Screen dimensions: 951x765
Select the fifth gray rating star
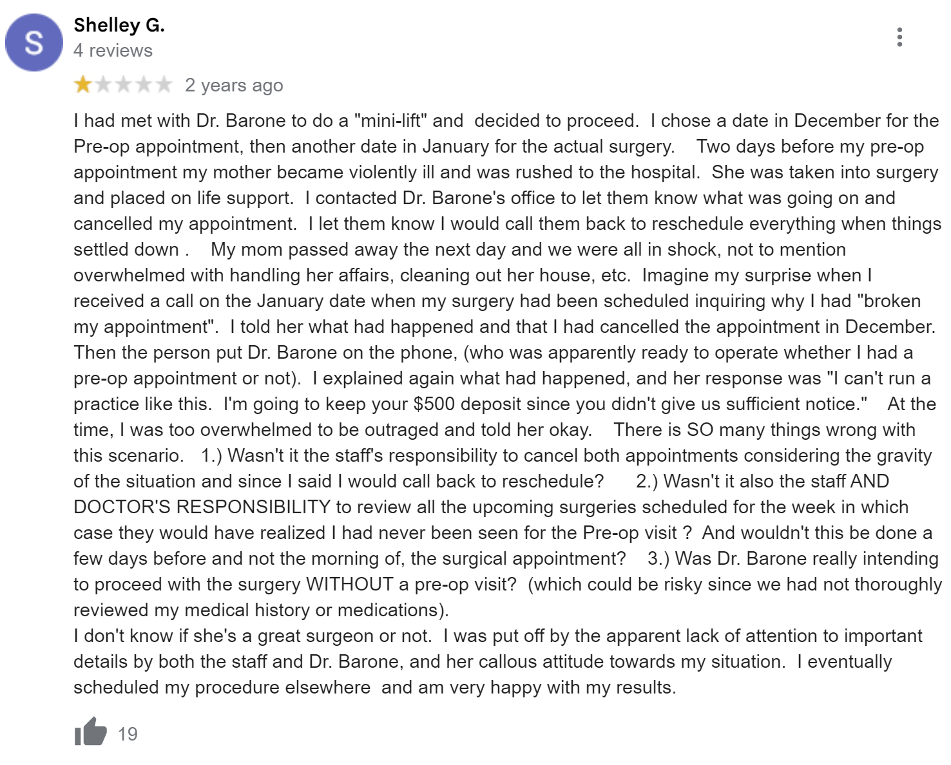click(163, 84)
